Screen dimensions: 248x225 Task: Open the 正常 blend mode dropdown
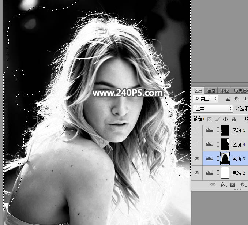click(213, 109)
